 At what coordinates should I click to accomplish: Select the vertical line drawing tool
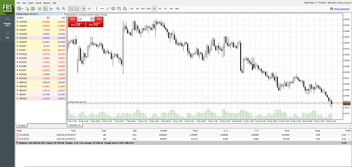97,8
